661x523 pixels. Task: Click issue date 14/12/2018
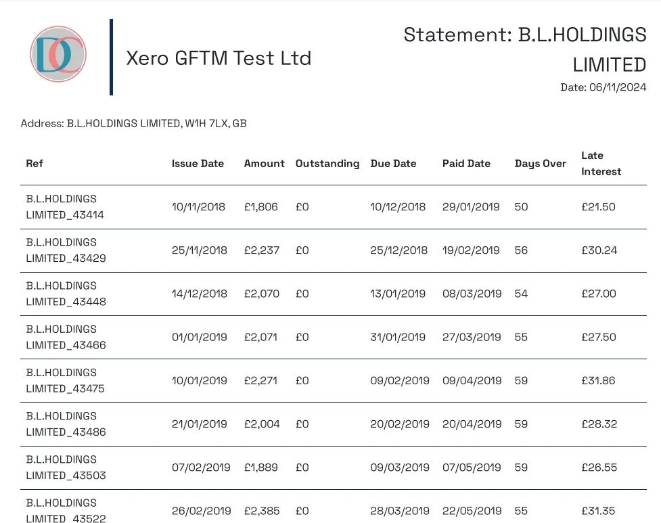point(200,294)
